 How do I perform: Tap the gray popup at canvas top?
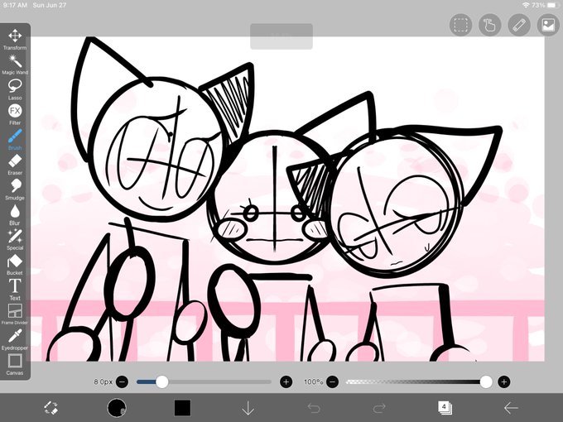[281, 36]
